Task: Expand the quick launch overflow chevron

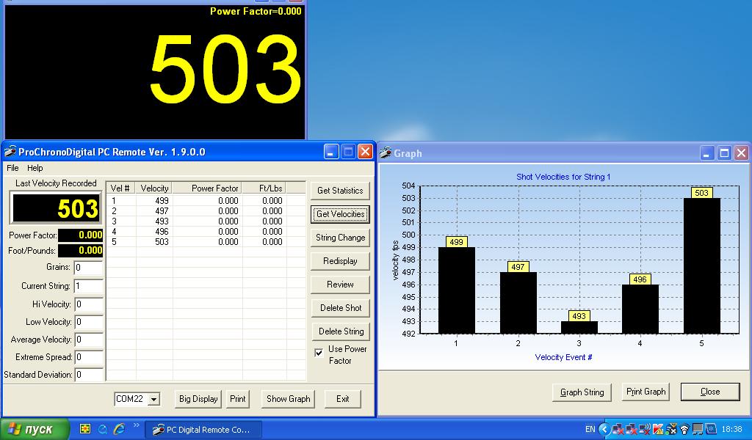Action: click(136, 426)
